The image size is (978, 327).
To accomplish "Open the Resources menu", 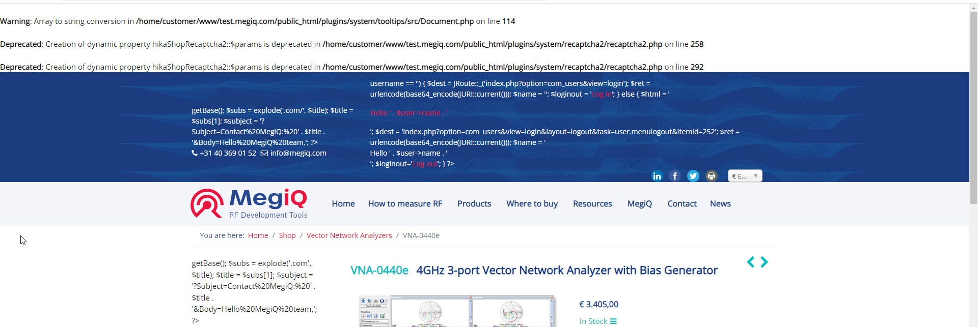I will click(x=592, y=203).
